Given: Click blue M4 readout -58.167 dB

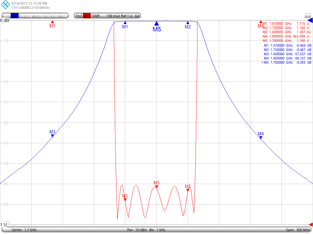Looking at the screenshot, I should click(x=287, y=58).
